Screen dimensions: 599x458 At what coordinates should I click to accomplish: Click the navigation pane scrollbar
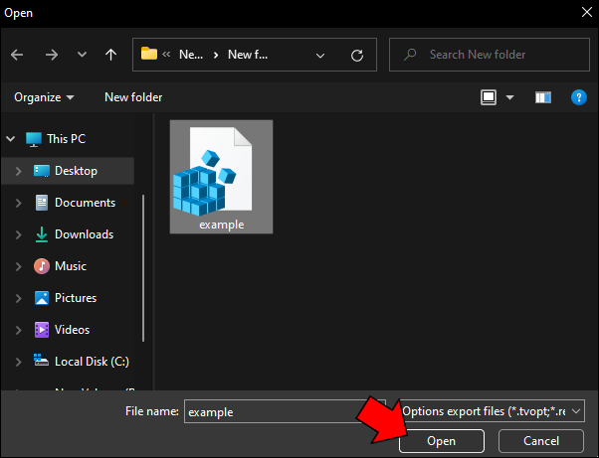click(143, 268)
